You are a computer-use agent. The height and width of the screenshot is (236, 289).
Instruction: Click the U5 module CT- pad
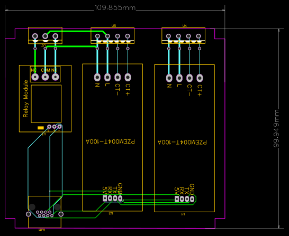[x=118, y=78]
